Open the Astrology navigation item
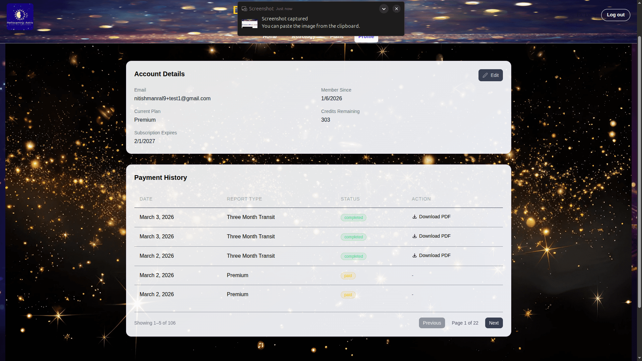The height and width of the screenshot is (361, 642). pyautogui.click(x=303, y=37)
